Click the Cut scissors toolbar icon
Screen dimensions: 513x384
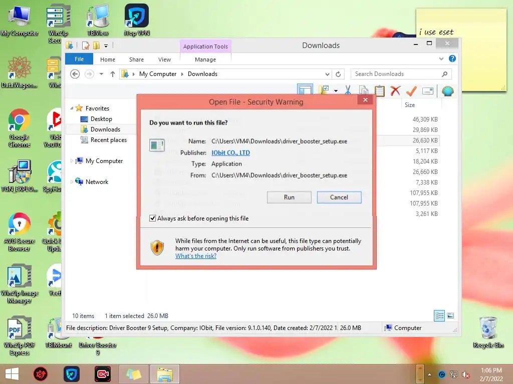tap(348, 90)
